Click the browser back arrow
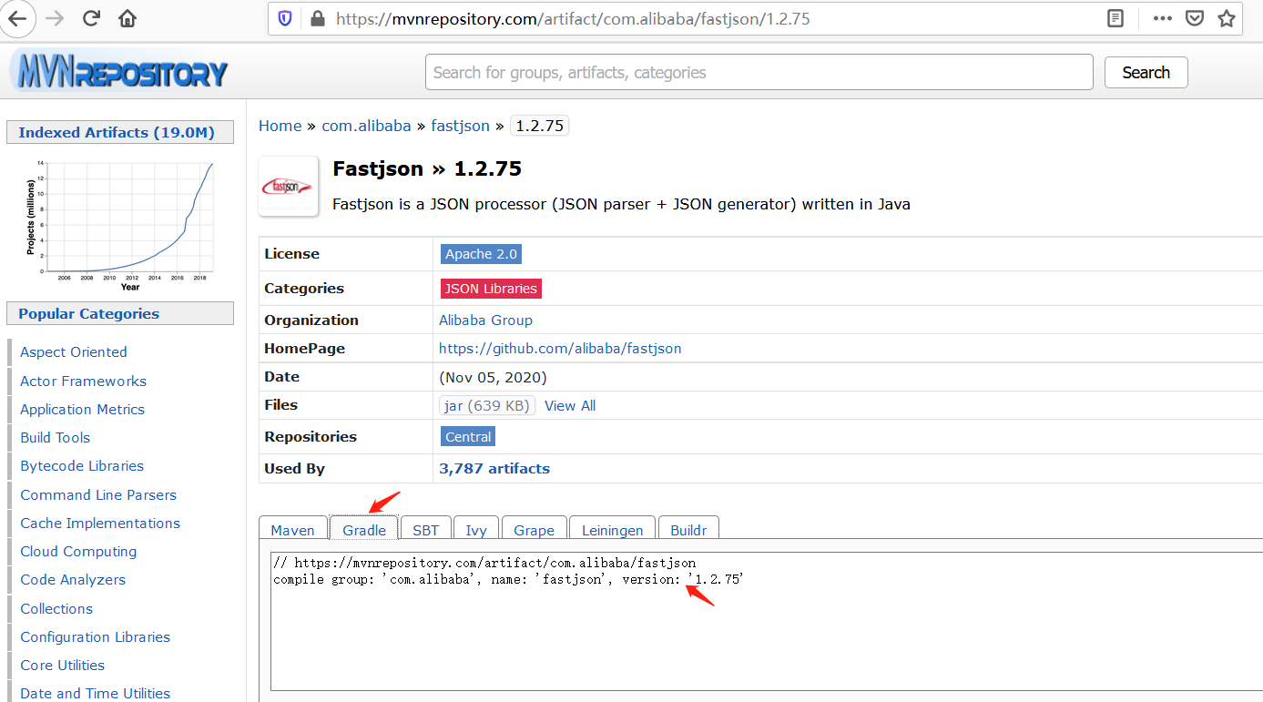This screenshot has height=702, width=1263. (x=17, y=17)
